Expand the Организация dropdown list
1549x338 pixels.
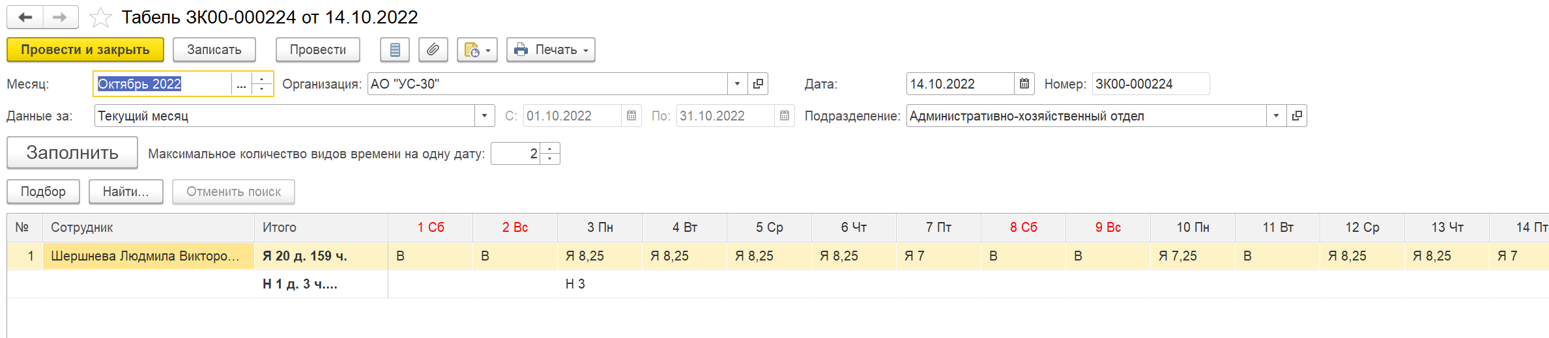tap(737, 84)
